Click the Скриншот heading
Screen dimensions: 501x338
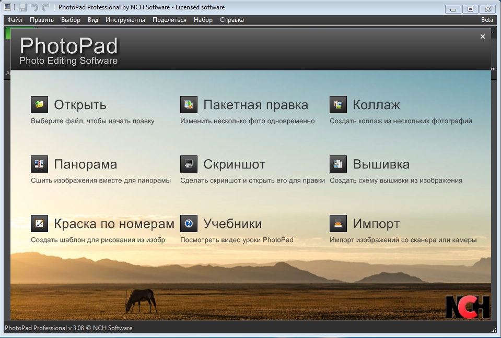[x=234, y=164]
